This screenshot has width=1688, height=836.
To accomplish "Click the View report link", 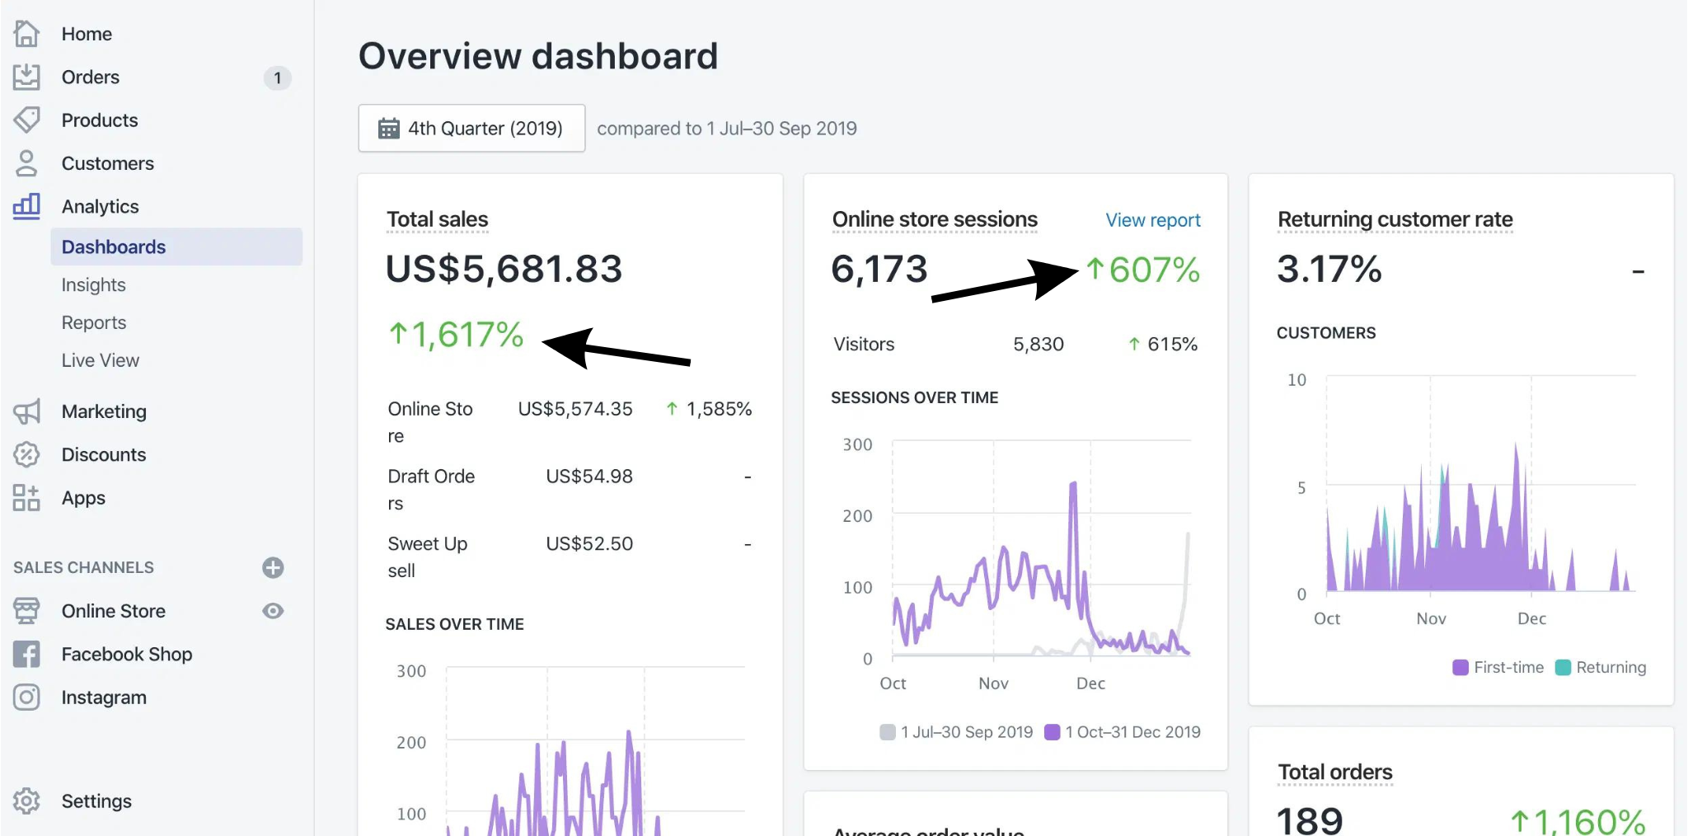I will [1152, 220].
